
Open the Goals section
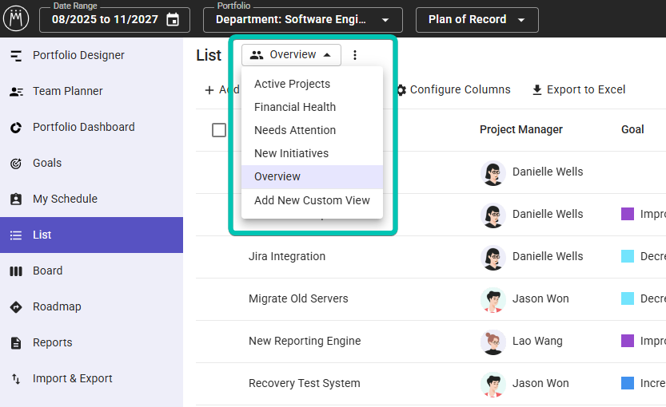click(47, 164)
